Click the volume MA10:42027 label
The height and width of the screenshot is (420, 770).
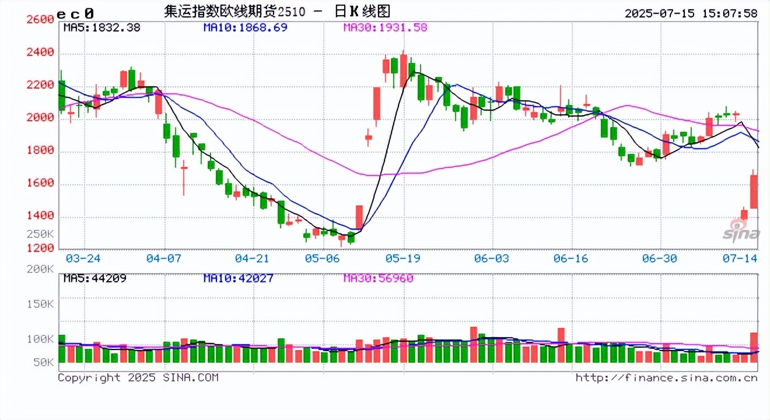pyautogui.click(x=238, y=278)
